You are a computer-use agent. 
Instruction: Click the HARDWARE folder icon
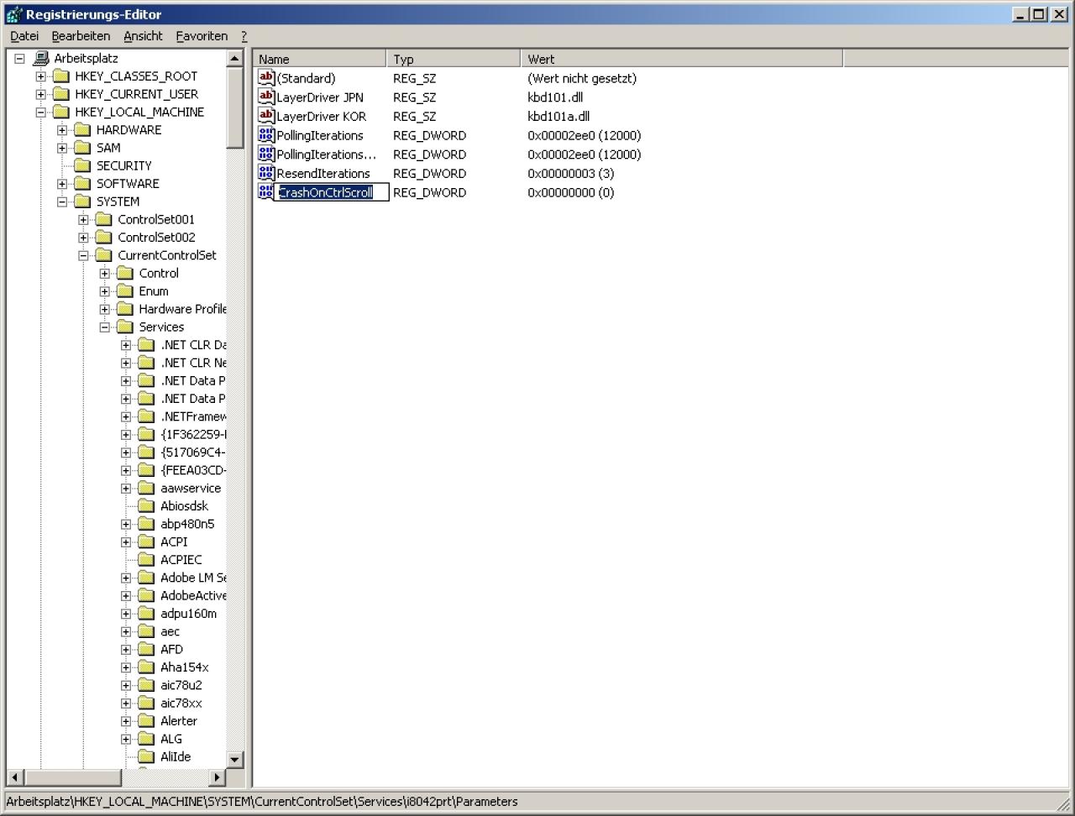click(x=82, y=130)
